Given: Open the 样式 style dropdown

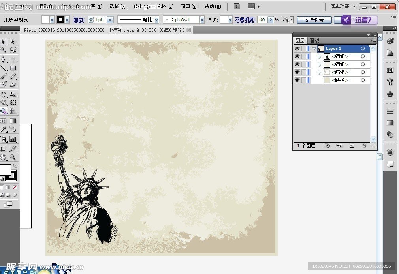Looking at the screenshot, I should point(230,20).
